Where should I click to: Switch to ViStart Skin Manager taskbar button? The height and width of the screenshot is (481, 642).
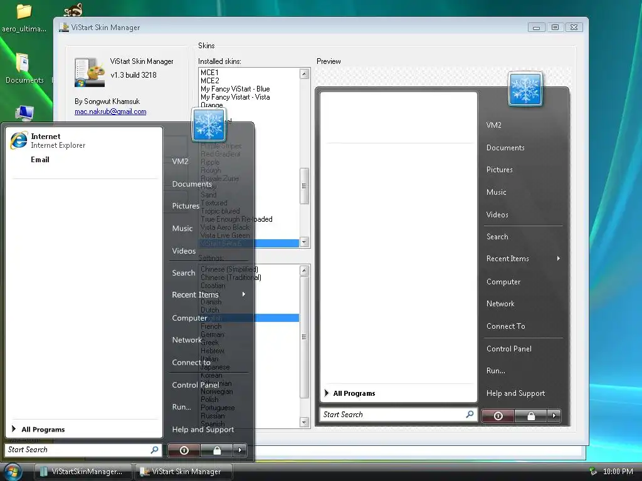pos(184,472)
